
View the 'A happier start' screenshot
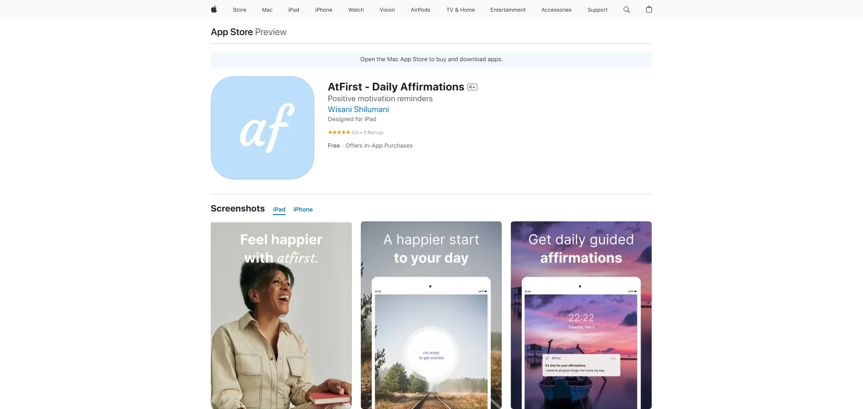431,315
